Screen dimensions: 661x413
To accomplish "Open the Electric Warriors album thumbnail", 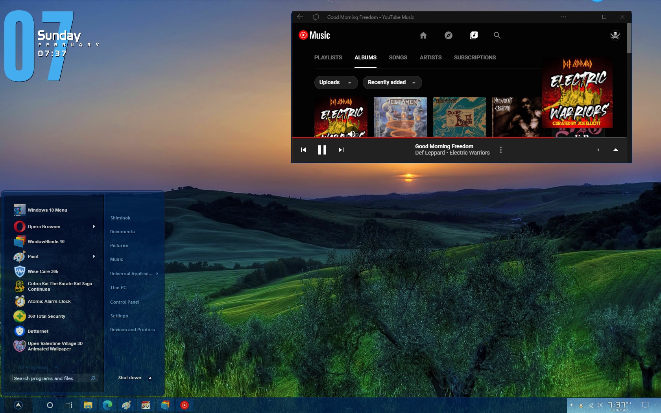I will coord(341,117).
